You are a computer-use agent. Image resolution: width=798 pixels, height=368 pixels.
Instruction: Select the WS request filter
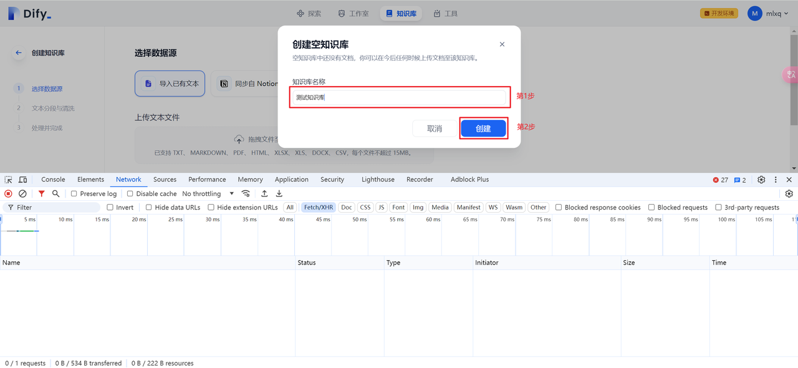point(493,208)
